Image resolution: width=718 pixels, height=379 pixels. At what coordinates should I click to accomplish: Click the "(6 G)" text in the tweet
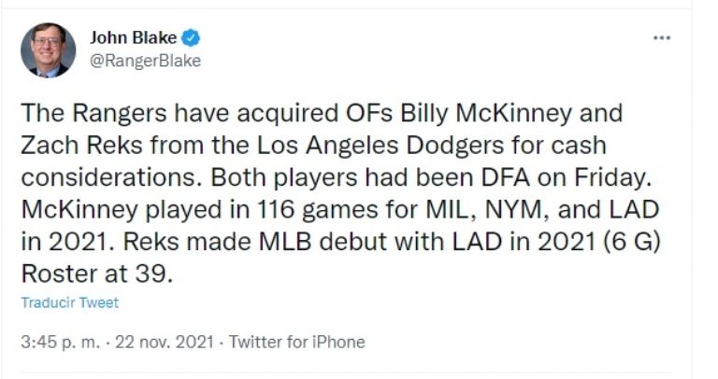[585, 243]
